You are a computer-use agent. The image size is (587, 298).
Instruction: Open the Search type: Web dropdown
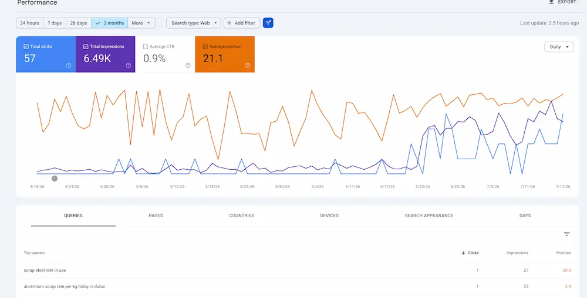tap(194, 23)
